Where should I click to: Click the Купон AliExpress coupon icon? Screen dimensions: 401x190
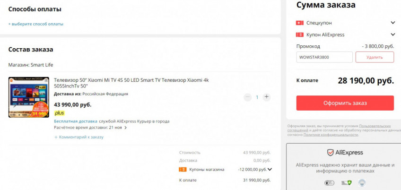(x=299, y=35)
